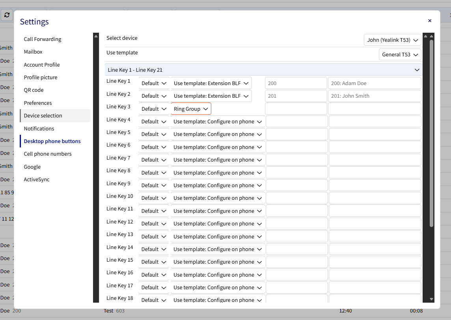Screen dimensions: 451x320
Task: Open Notifications settings
Action: pyautogui.click(x=39, y=128)
